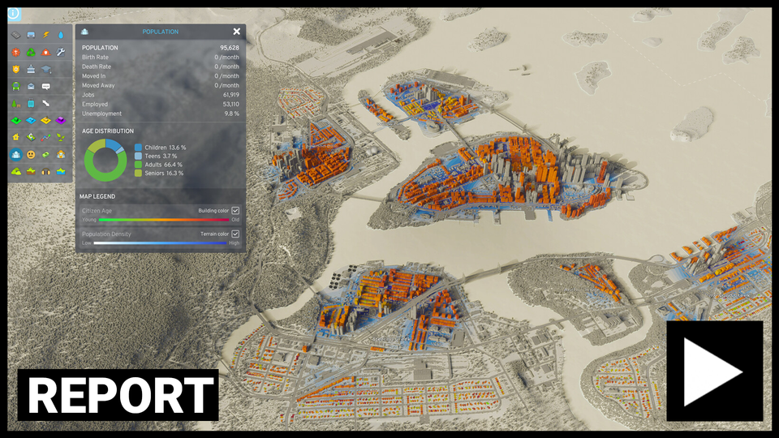The width and height of the screenshot is (779, 438).
Task: Click the Citizen Age legend label
Action: (97, 211)
